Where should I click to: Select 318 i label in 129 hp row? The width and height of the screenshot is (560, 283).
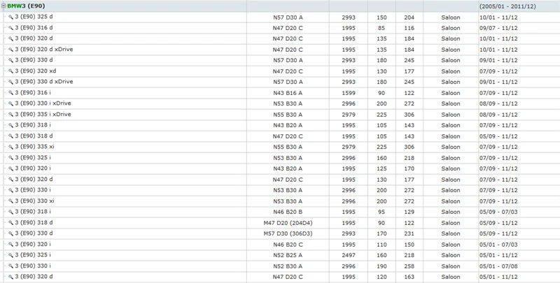click(x=33, y=212)
